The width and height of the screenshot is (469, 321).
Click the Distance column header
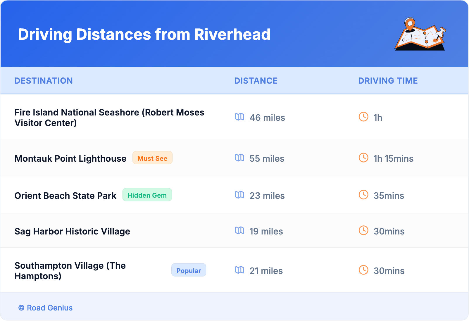coord(256,81)
